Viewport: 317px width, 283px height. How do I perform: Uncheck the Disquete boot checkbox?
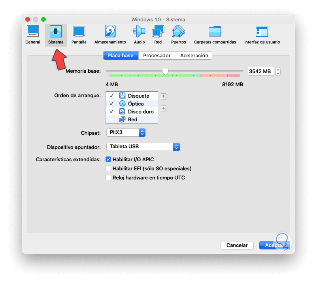pyautogui.click(x=111, y=96)
